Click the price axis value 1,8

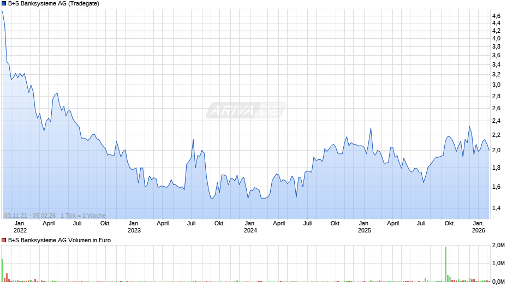pyautogui.click(x=496, y=168)
